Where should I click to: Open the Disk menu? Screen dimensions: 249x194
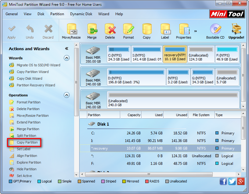[41, 14]
